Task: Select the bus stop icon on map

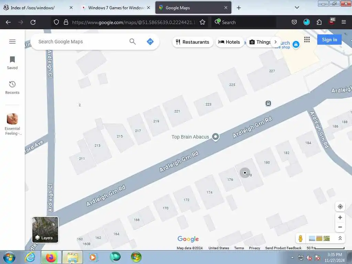Action: 268,103
